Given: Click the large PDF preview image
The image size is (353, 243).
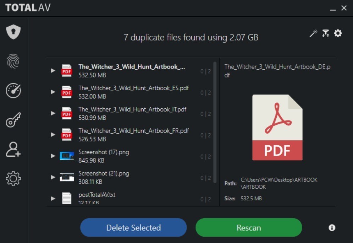Looking at the screenshot, I should [277, 127].
